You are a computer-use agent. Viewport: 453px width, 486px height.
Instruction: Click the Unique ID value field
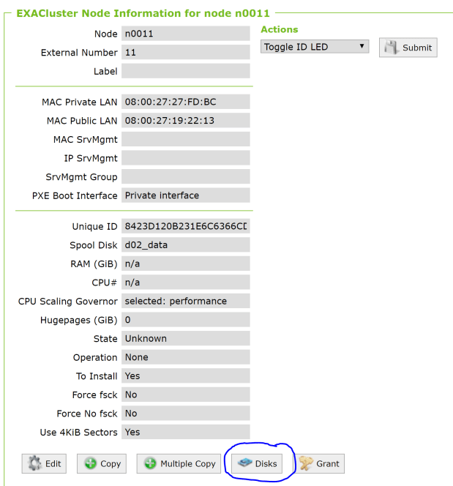(x=186, y=226)
